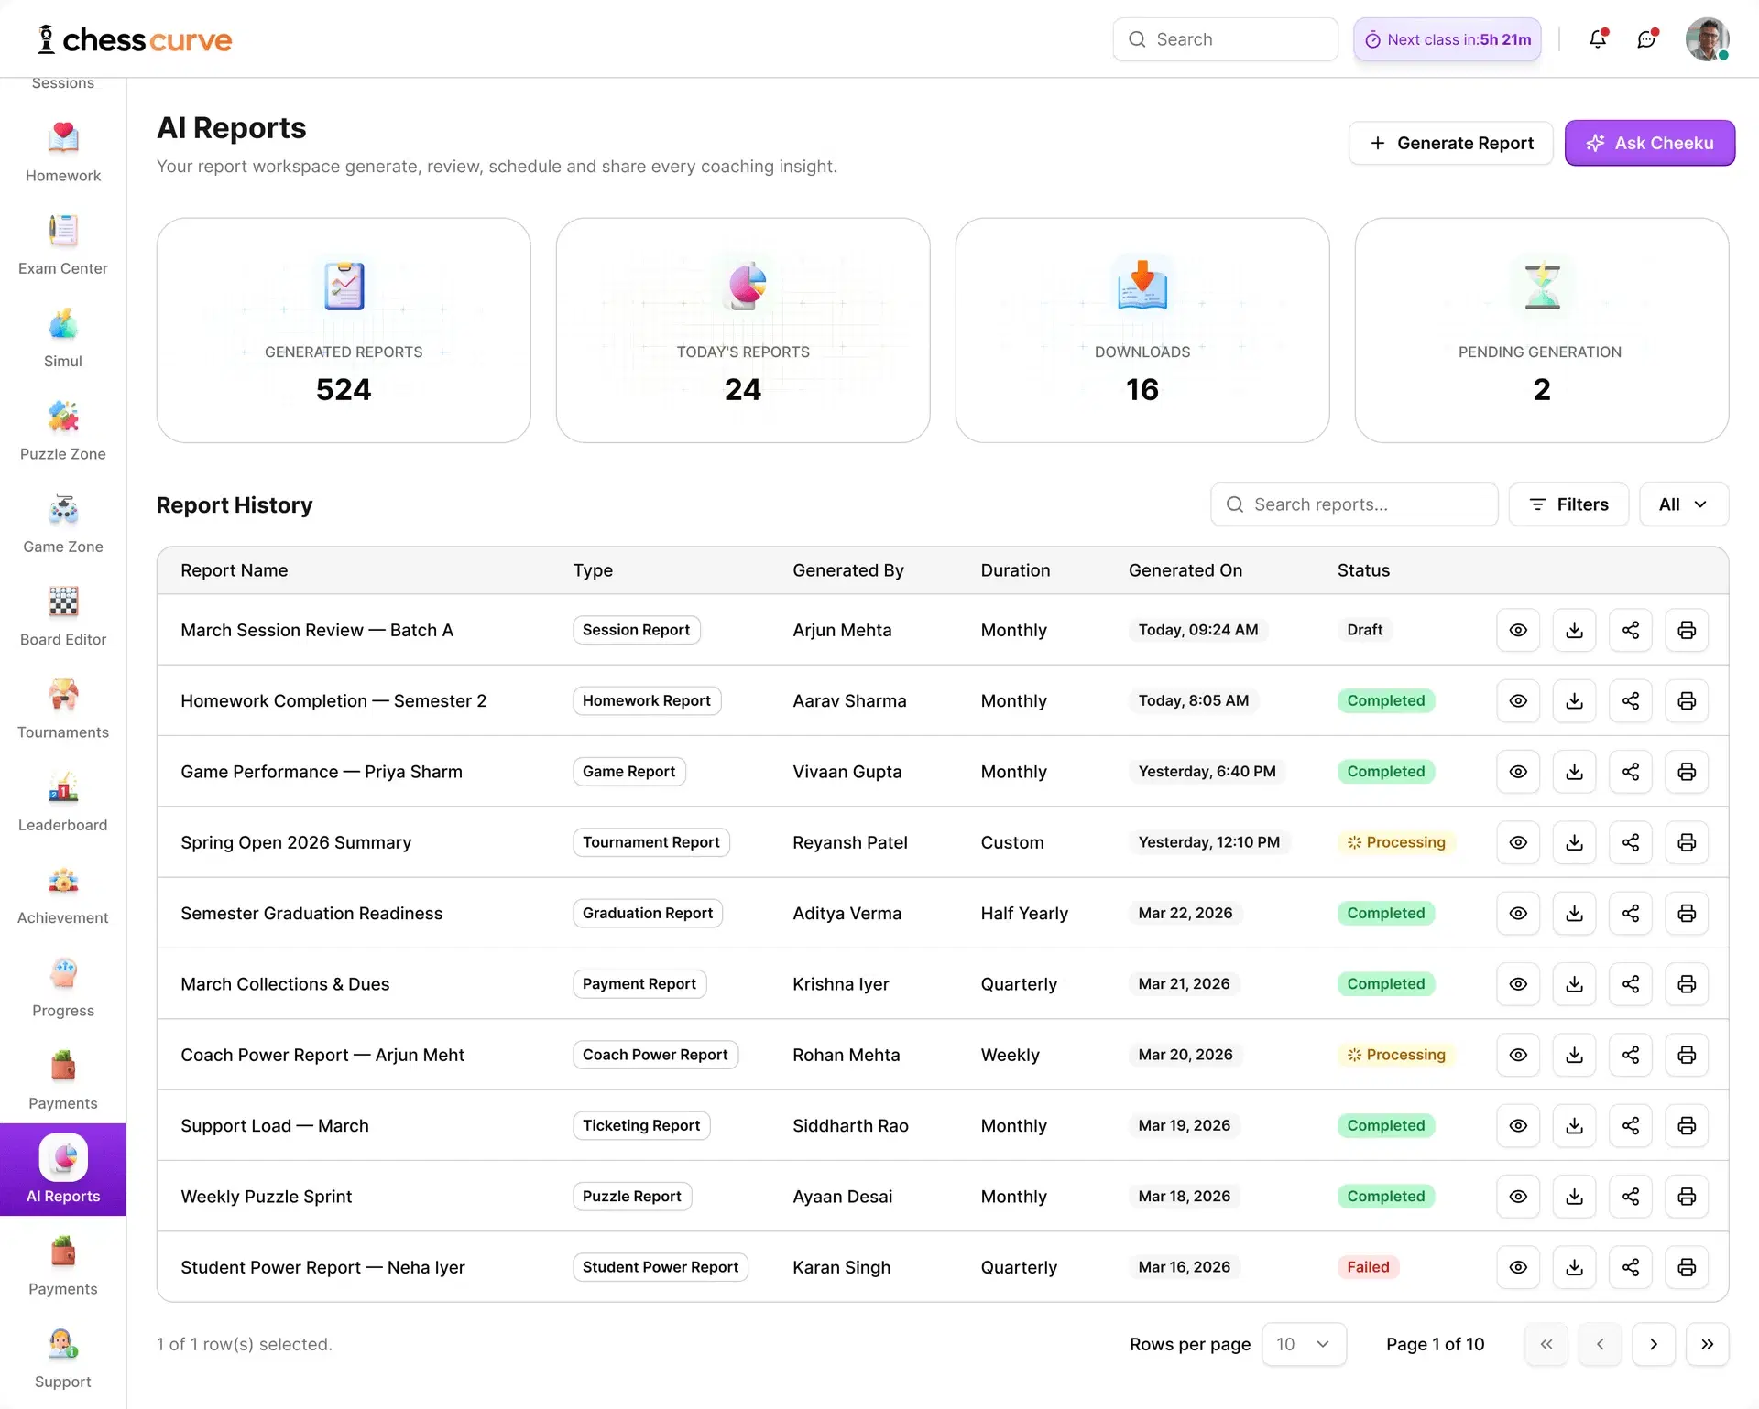Image resolution: width=1759 pixels, height=1409 pixels.
Task: View the Homework Completion report
Action: tap(1518, 700)
